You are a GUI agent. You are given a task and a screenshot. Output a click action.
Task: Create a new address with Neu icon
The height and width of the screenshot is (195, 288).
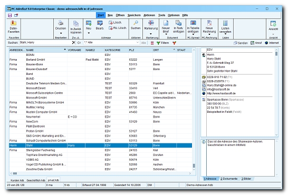point(89,23)
